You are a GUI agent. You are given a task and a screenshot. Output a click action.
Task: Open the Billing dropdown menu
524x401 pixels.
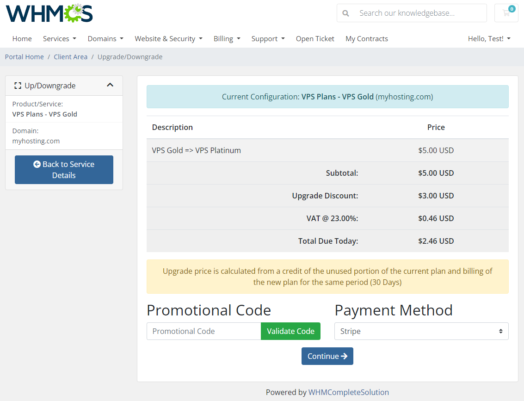tap(227, 38)
